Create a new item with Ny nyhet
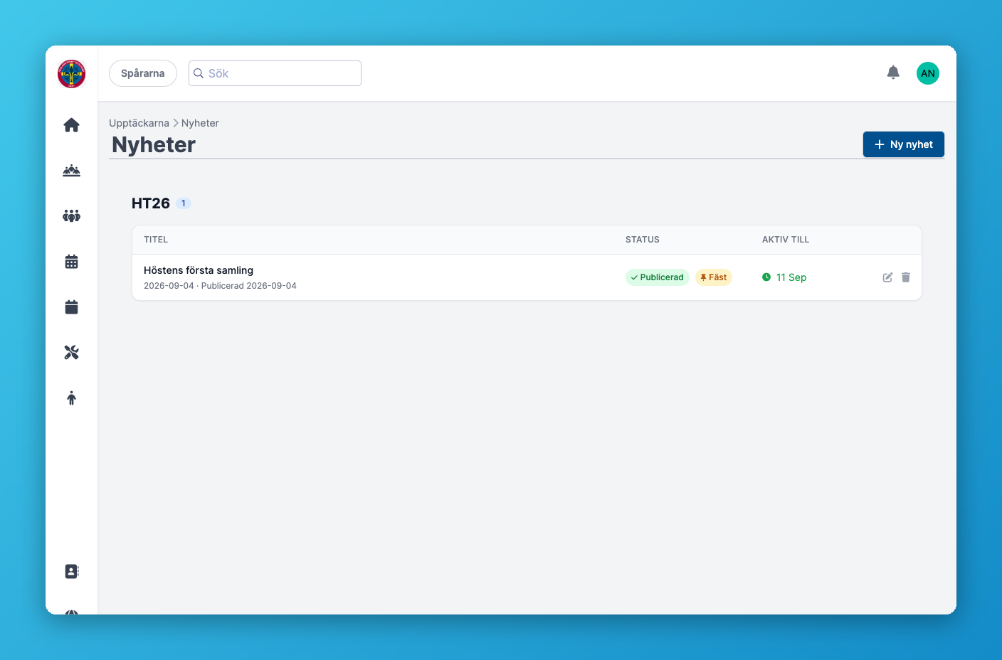Image resolution: width=1002 pixels, height=660 pixels. [x=904, y=144]
